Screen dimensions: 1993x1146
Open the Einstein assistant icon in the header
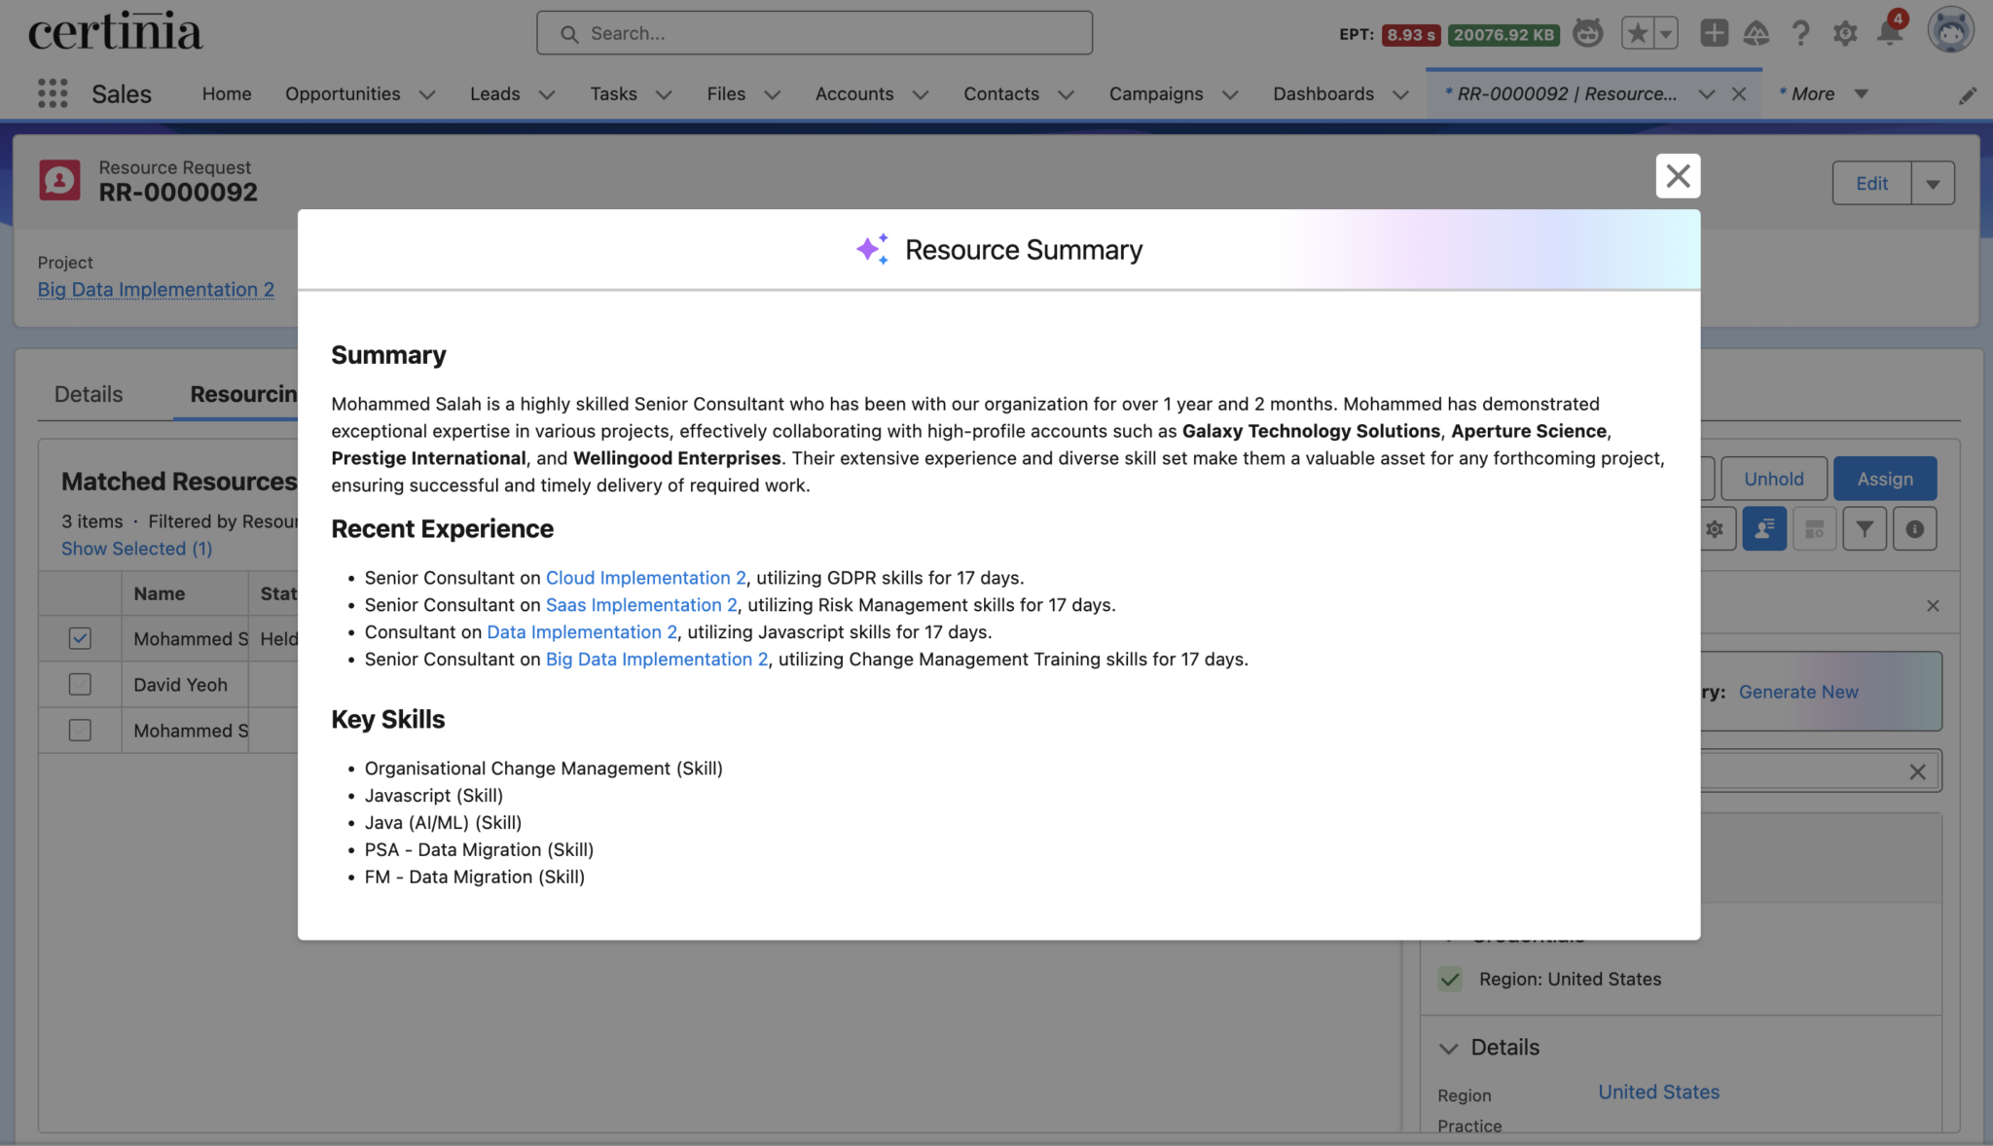(1588, 32)
